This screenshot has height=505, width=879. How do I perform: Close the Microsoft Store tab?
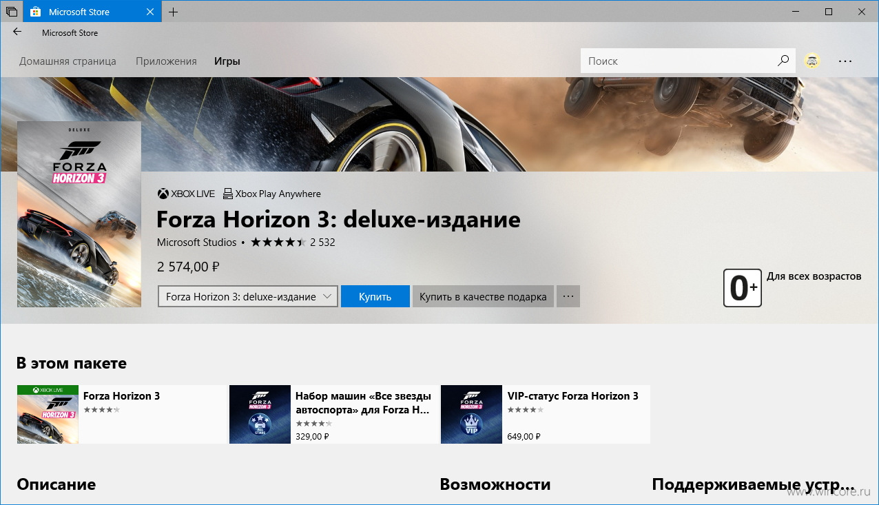tap(150, 12)
